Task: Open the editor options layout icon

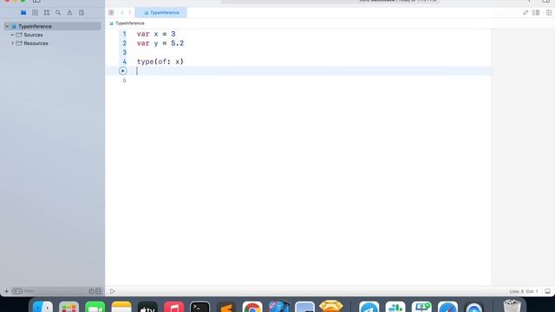Action: pos(536,13)
